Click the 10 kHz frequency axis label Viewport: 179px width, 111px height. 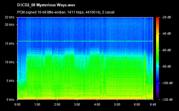point(9,62)
